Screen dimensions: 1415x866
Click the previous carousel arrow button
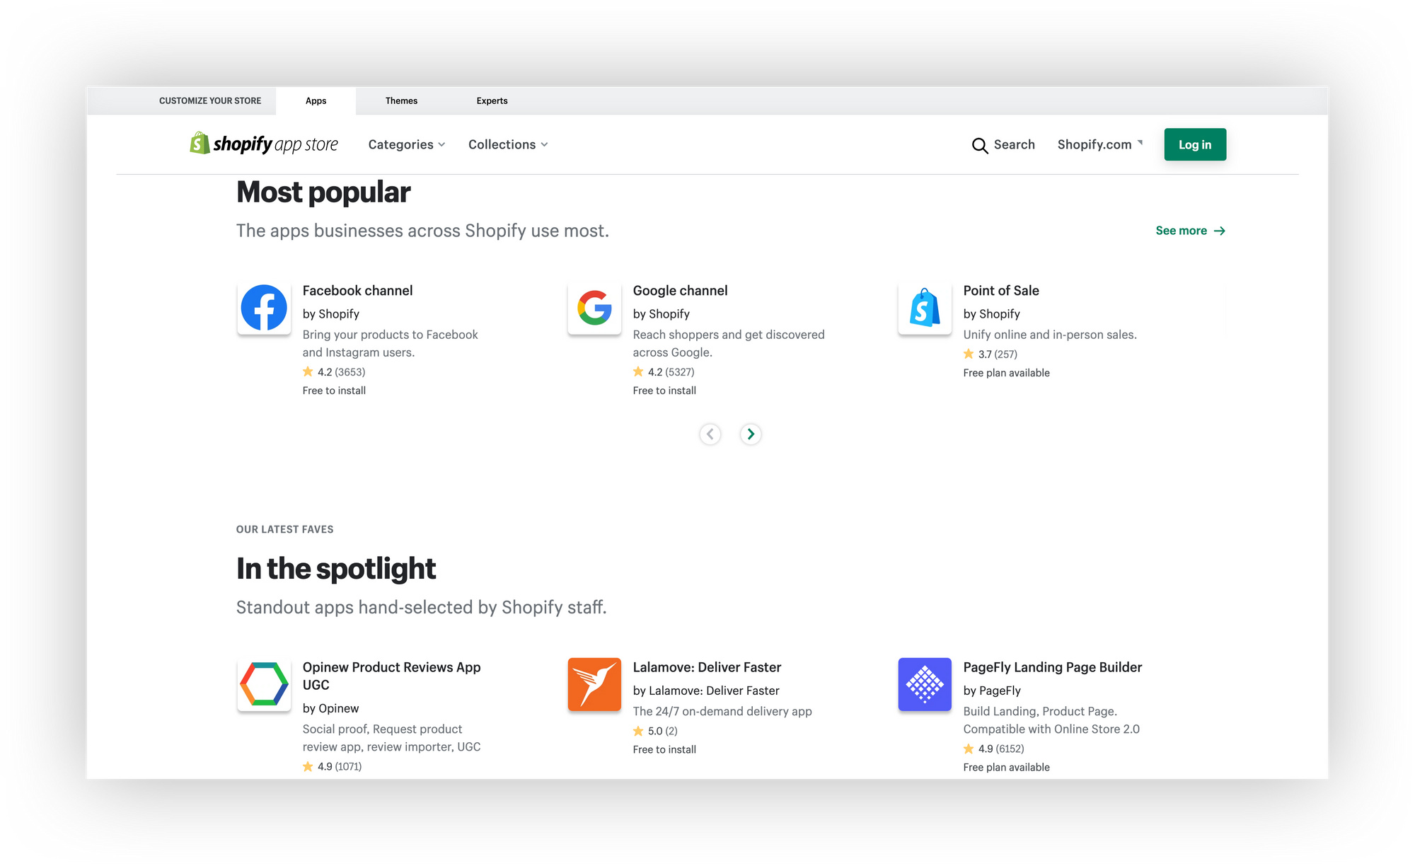point(710,434)
